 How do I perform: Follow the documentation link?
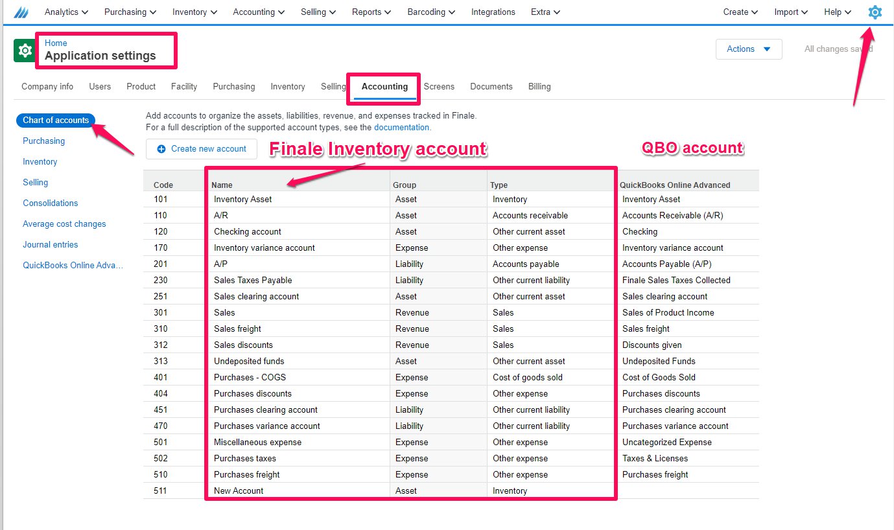tap(401, 127)
